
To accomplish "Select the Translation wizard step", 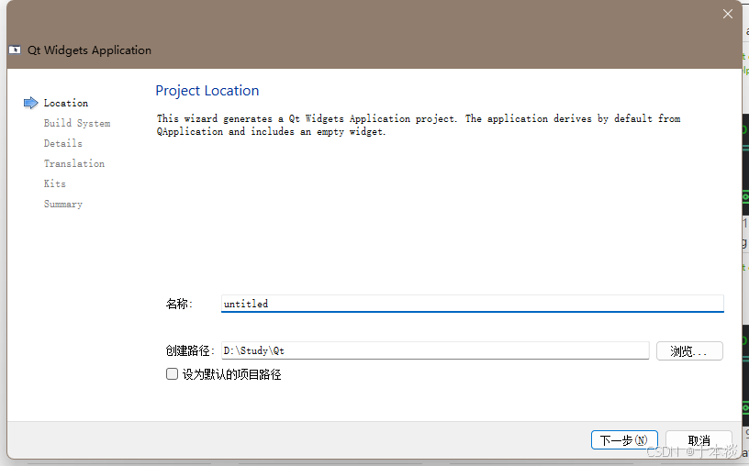I will pos(74,163).
